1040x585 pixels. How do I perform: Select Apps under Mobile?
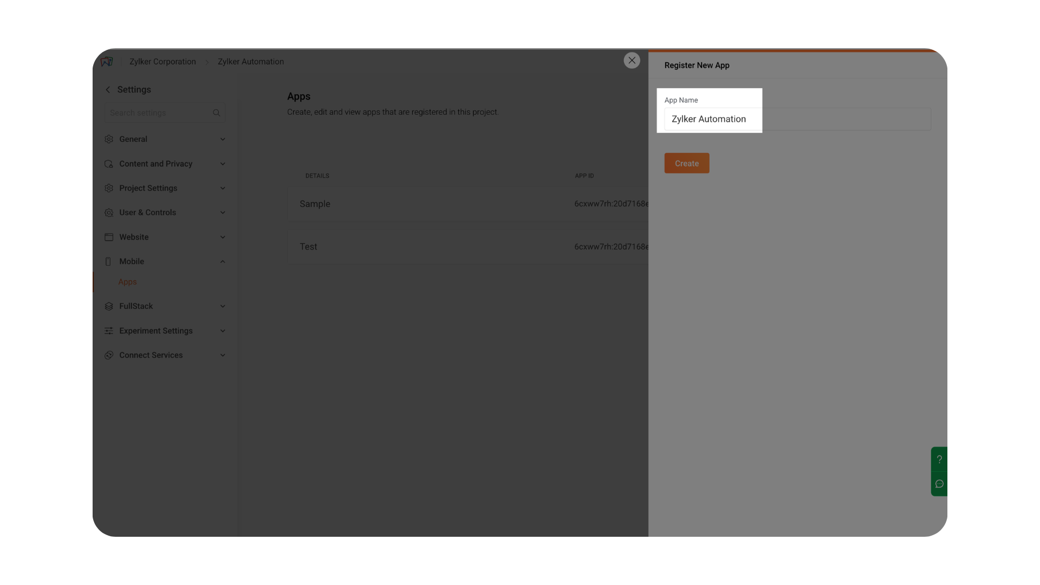pyautogui.click(x=127, y=282)
